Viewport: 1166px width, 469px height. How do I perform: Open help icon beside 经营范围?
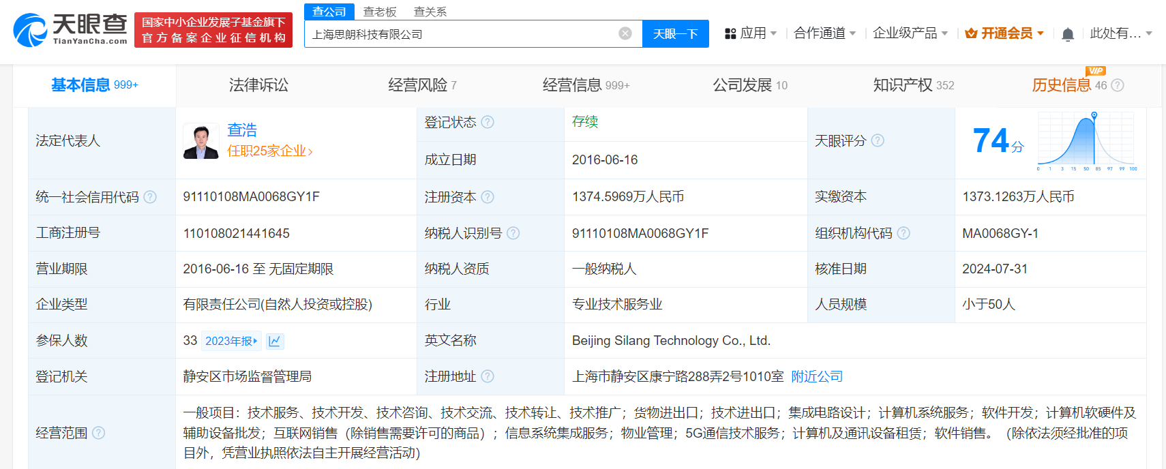98,433
